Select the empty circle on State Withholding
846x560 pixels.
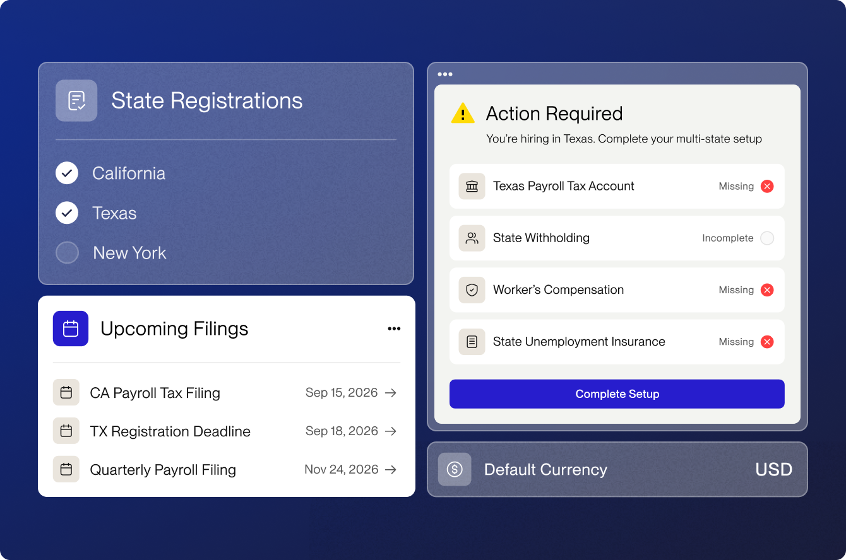pos(767,238)
